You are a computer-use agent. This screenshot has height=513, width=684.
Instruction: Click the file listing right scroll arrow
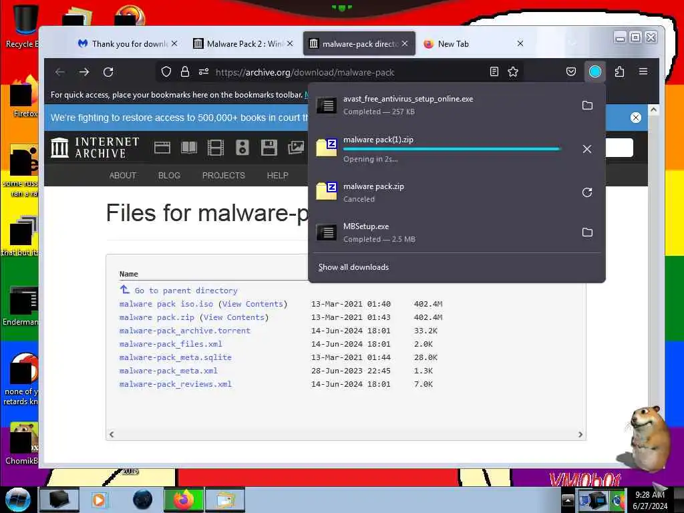pyautogui.click(x=580, y=434)
